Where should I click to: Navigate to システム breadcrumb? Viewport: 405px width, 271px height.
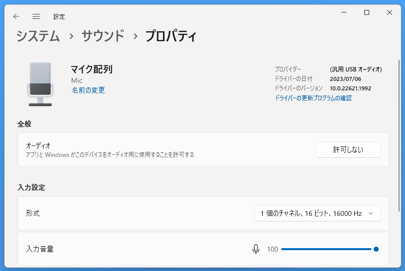coord(38,36)
